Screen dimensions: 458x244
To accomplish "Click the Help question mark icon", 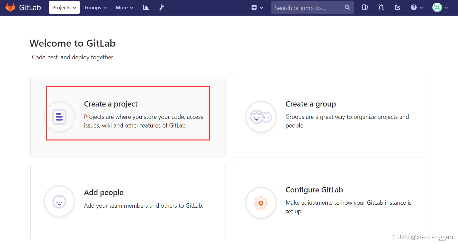I will [x=414, y=7].
